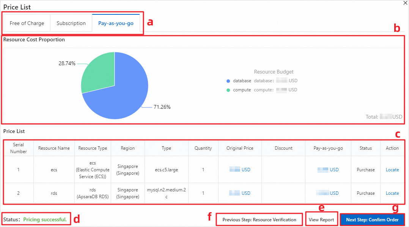The width and height of the screenshot is (409, 227).
Task: Click the Purchase status in rds row
Action: [x=365, y=193]
